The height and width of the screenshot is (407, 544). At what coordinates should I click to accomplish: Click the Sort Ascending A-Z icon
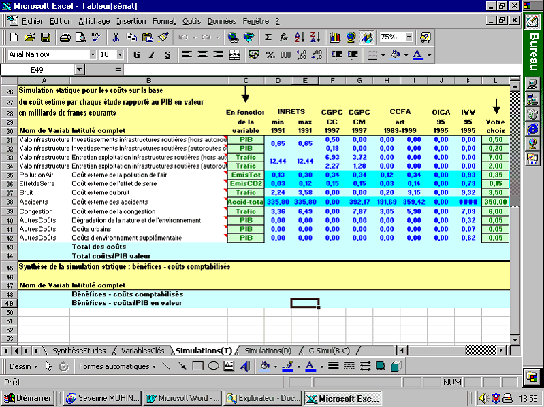[299, 37]
